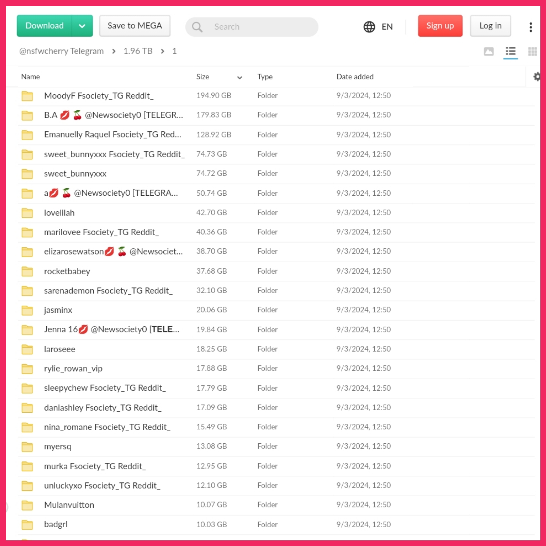Click the search magnifier icon
The image size is (546, 546).
197,27
